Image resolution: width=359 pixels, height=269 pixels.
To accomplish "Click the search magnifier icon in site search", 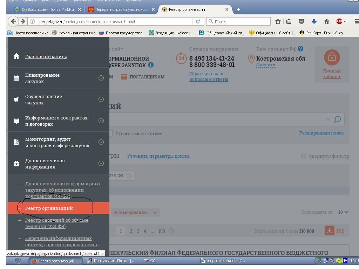I will click(x=337, y=119).
